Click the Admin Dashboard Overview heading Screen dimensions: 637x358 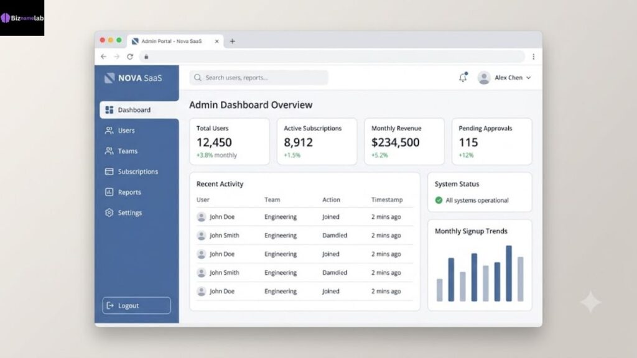[x=251, y=104]
